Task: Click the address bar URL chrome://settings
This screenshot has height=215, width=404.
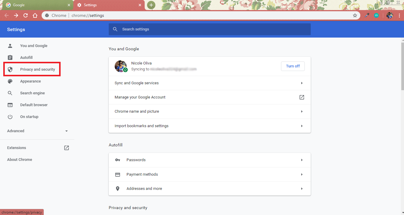Action: (x=88, y=15)
